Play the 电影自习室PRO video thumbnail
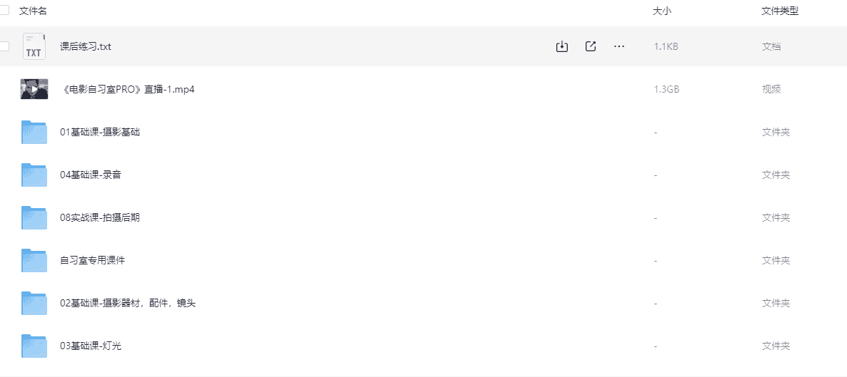 click(x=34, y=89)
